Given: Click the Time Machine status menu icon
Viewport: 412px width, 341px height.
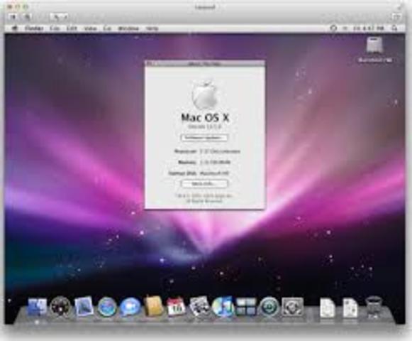Looking at the screenshot, I should tap(333, 28).
